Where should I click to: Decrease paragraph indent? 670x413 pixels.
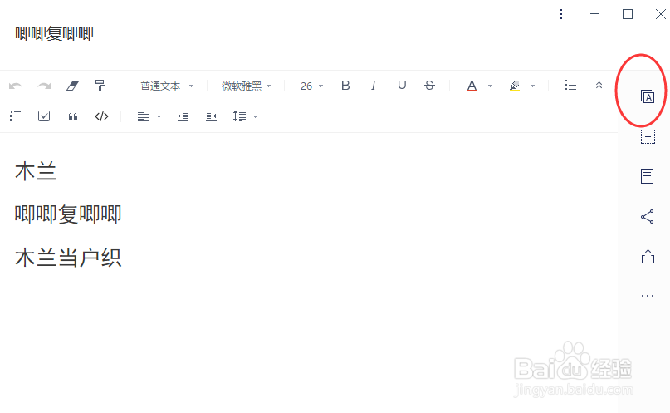(x=211, y=116)
